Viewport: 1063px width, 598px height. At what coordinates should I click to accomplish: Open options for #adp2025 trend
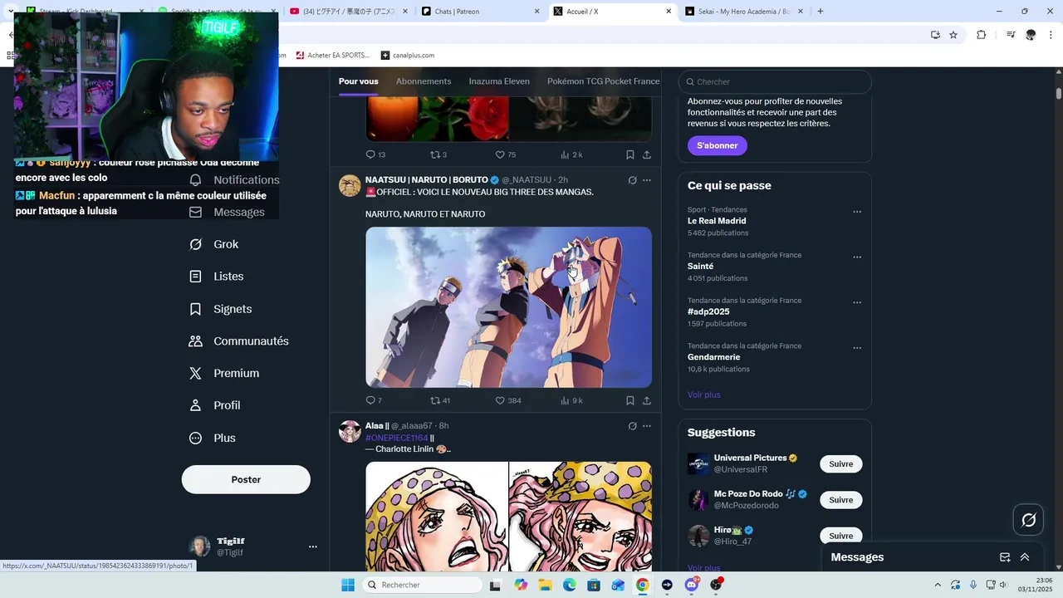coord(857,303)
